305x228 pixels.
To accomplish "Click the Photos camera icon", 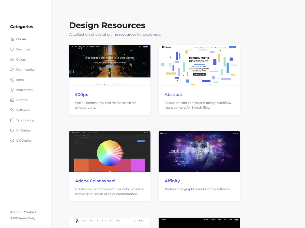I will pos(12,100).
